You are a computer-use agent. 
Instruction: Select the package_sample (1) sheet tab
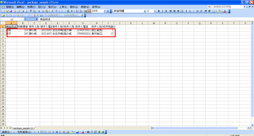click(23, 128)
